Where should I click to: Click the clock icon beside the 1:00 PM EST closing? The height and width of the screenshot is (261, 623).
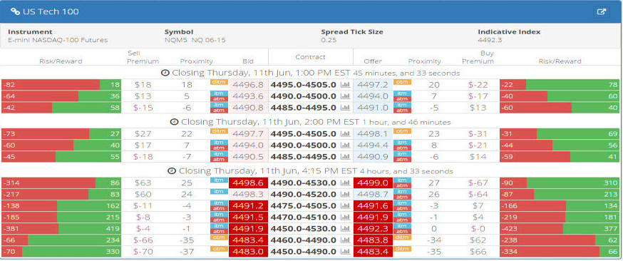[165, 73]
